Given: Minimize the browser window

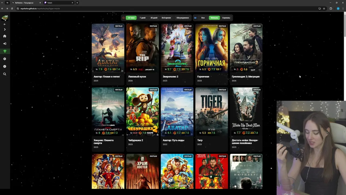Looking at the screenshot, I should [x=330, y=3].
